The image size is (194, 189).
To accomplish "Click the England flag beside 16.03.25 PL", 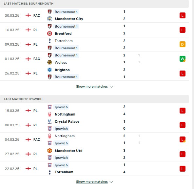I will coord(28,30).
